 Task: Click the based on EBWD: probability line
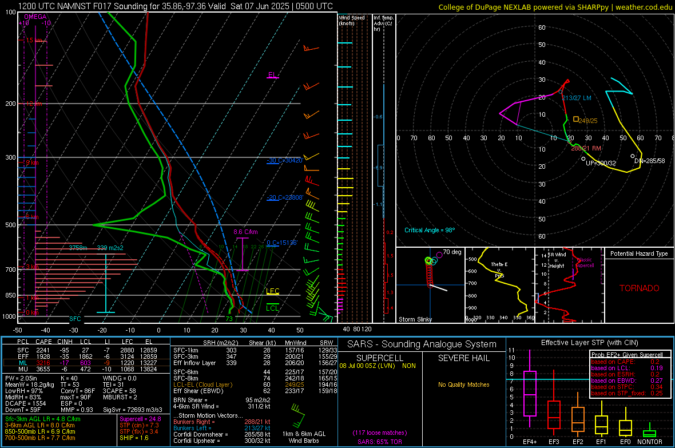[x=627, y=380]
